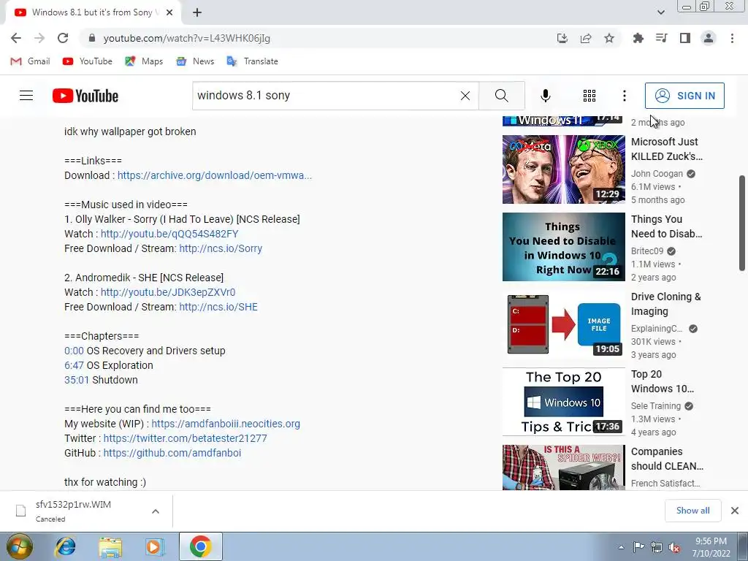Open YouTube settings three-dot menu
Image resolution: width=748 pixels, height=561 pixels.
(x=625, y=96)
